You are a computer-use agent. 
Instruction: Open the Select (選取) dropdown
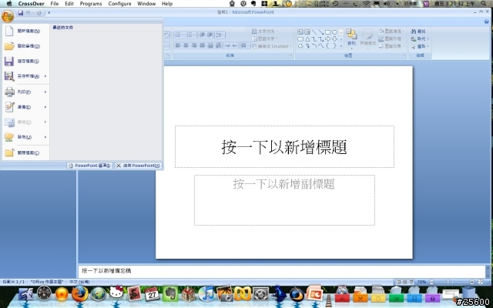pos(420,46)
